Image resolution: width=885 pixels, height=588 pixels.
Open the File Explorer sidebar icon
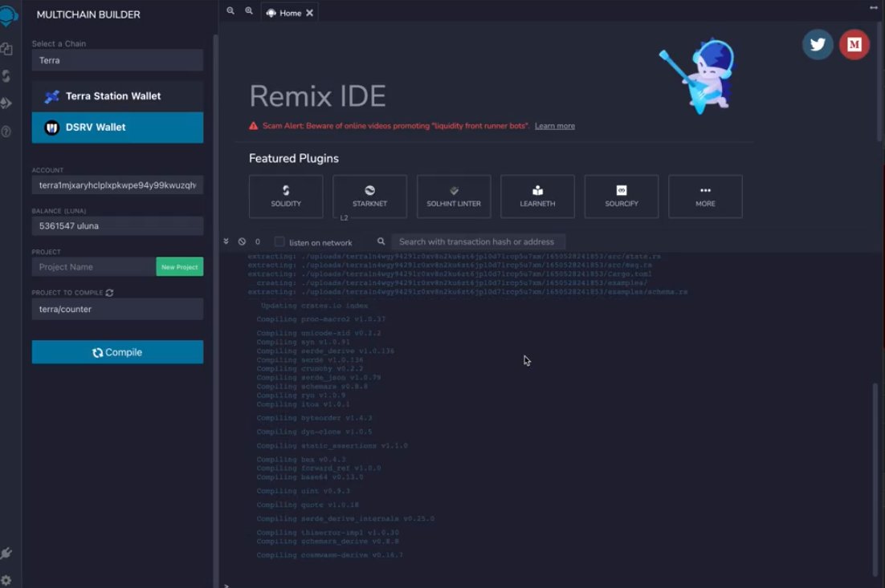(6, 49)
